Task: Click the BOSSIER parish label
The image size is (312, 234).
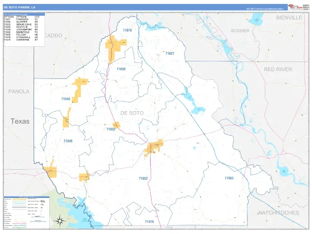Action: point(240,31)
